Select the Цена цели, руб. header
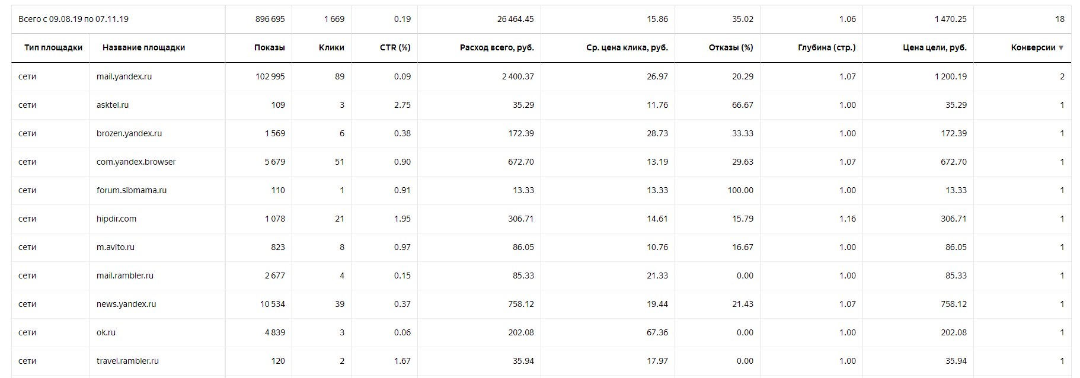Viewport: 1080px width, 378px height. tap(935, 47)
